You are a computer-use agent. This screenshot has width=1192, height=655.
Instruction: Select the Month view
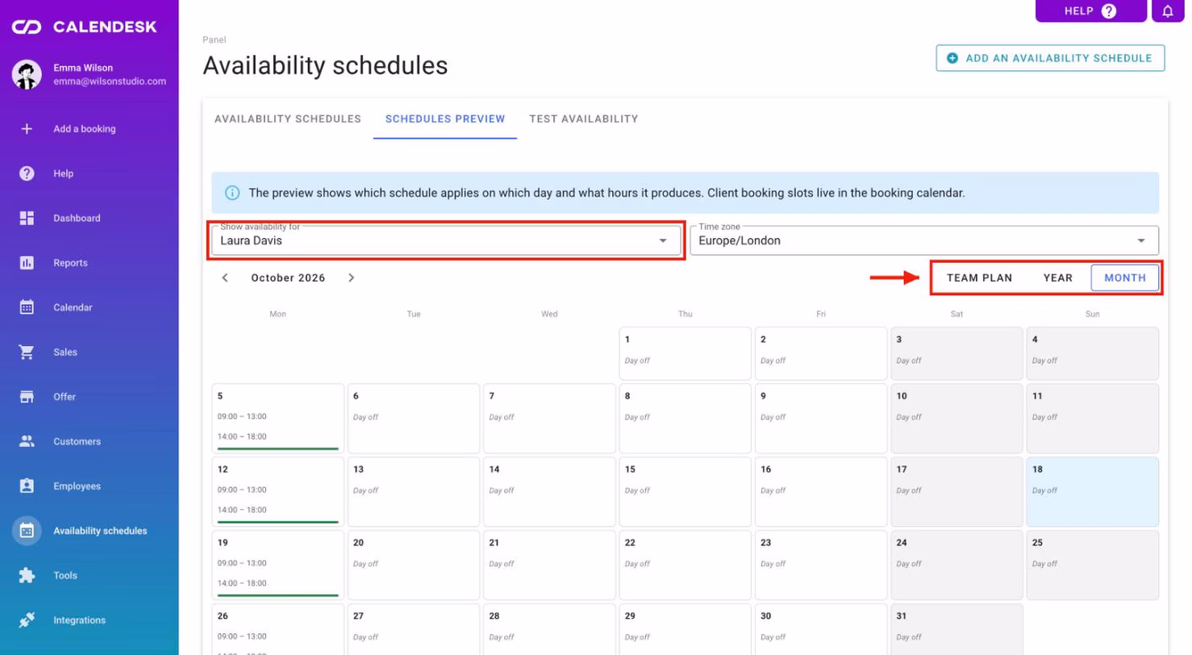click(1125, 277)
